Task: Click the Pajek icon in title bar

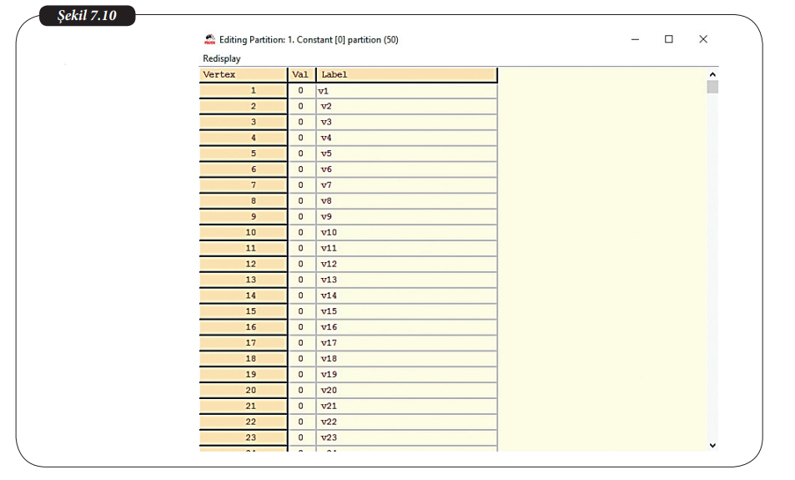Action: [209, 39]
